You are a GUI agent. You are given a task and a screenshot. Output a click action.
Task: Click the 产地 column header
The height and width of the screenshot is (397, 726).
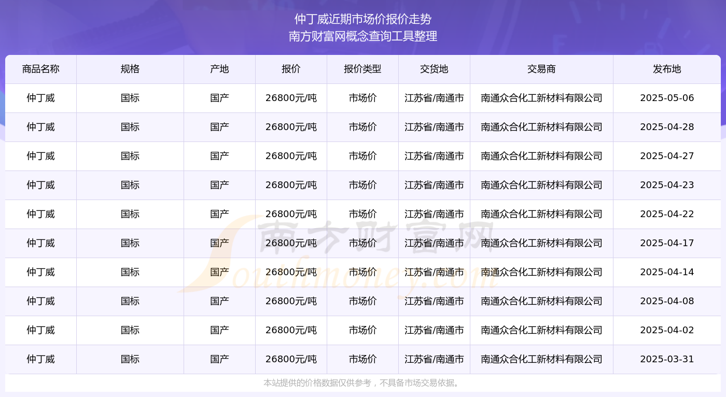[x=219, y=69]
